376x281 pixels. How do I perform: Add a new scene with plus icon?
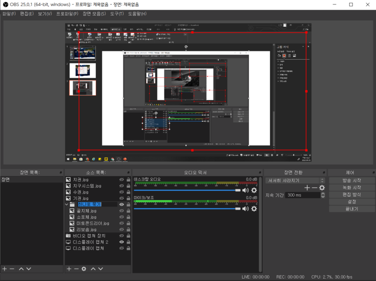(x=4, y=269)
